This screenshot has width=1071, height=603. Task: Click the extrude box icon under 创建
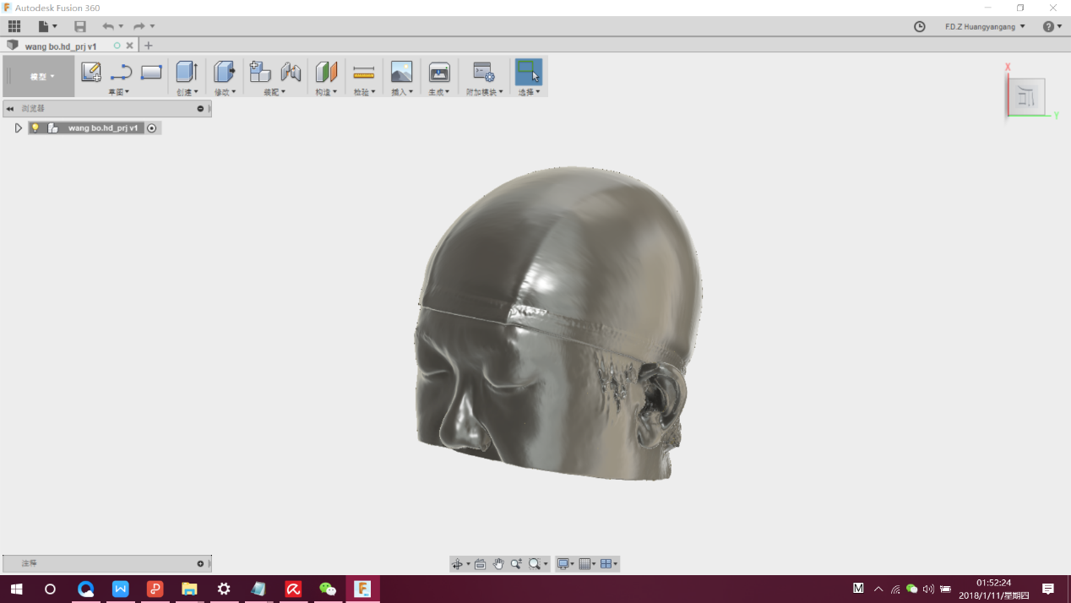[187, 72]
